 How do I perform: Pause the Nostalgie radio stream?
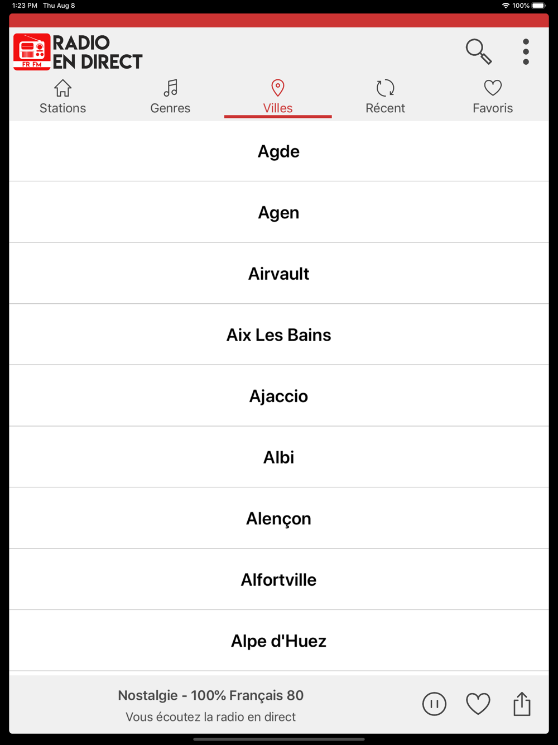[434, 704]
